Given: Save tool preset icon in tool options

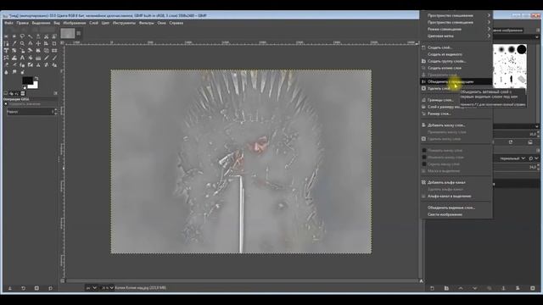Looking at the screenshot, I should pyautogui.click(x=9, y=288).
